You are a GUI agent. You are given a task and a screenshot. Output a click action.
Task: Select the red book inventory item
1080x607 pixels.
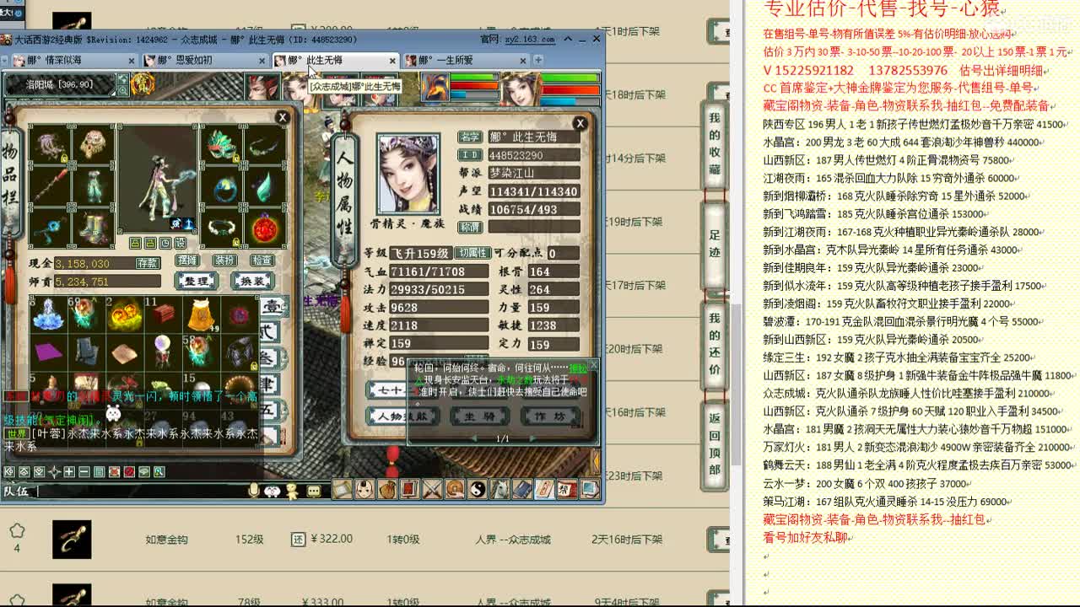163,314
